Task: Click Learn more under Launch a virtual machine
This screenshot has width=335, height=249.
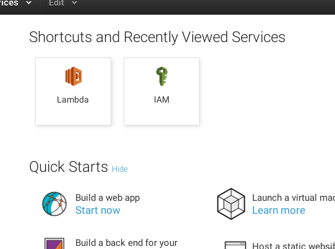Action: pos(279,210)
